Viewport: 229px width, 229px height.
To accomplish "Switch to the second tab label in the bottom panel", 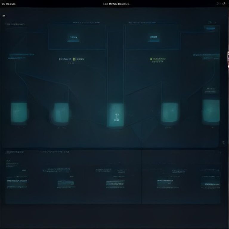I will [55, 152].
